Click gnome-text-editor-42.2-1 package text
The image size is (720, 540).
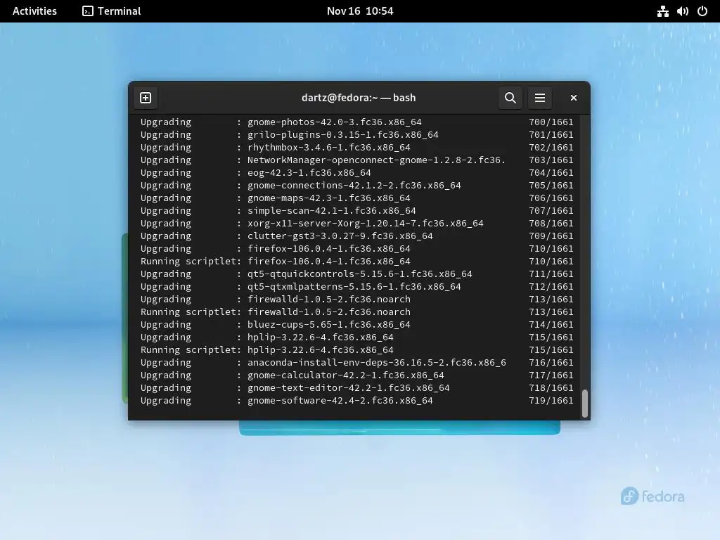(x=349, y=387)
